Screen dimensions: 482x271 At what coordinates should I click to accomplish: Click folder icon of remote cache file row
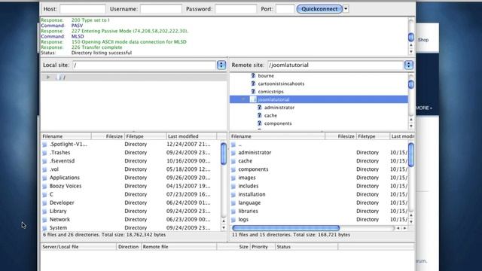tap(233, 161)
